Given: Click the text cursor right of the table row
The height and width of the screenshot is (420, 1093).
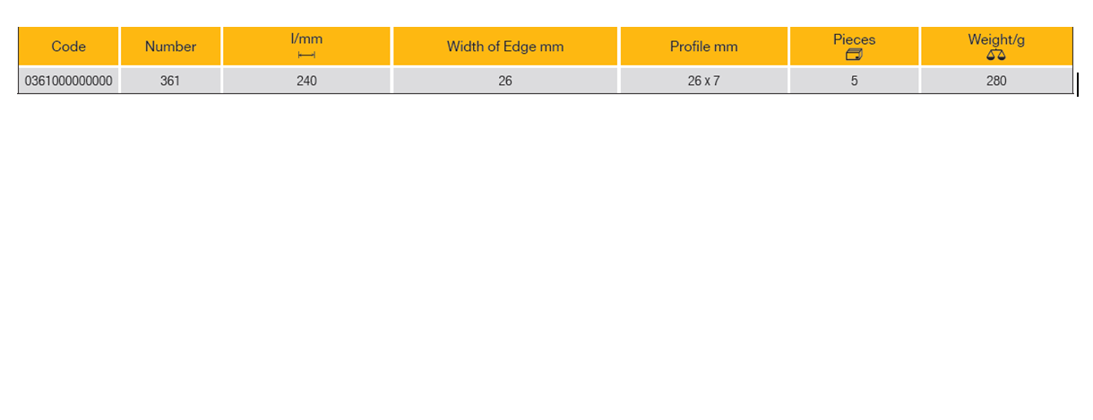Looking at the screenshot, I should click(x=1077, y=84).
